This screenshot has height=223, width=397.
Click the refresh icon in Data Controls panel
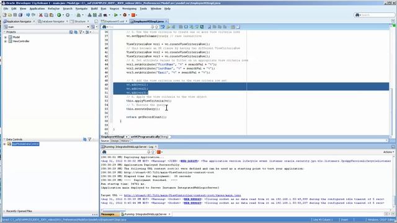(x=84, y=139)
